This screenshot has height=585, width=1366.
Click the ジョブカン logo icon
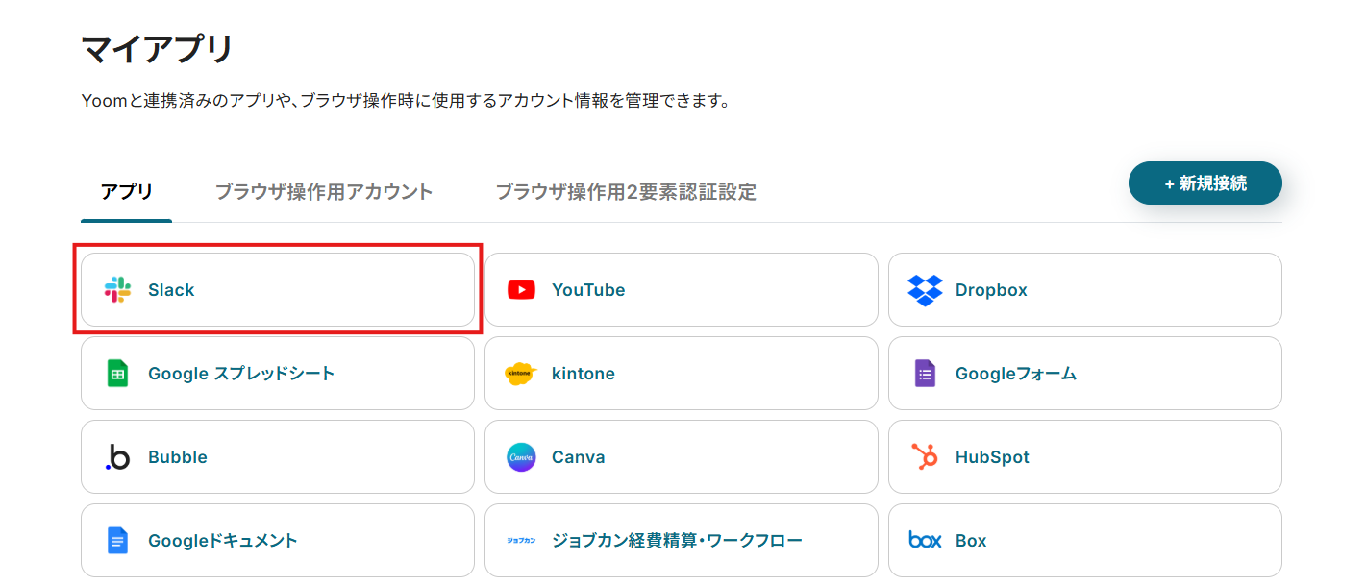521,541
